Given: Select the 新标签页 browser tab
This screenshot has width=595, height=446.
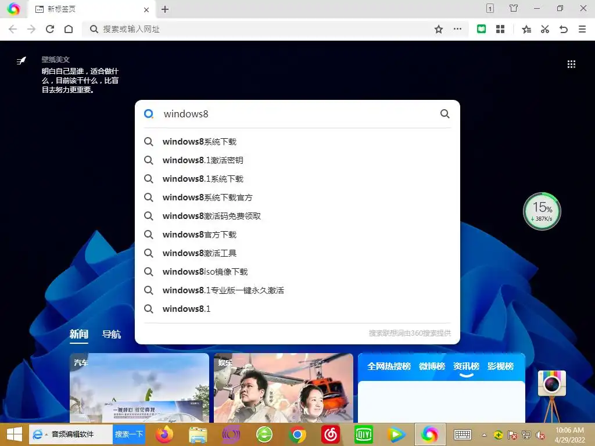Looking at the screenshot, I should point(91,9).
